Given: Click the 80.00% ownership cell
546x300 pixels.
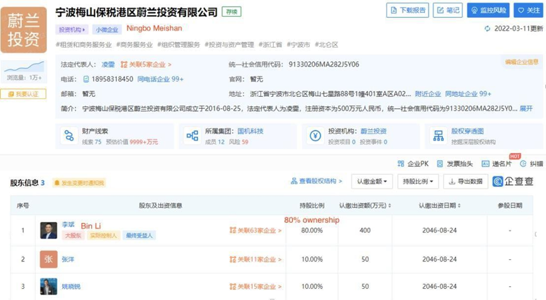Looking at the screenshot, I should coord(312,230).
